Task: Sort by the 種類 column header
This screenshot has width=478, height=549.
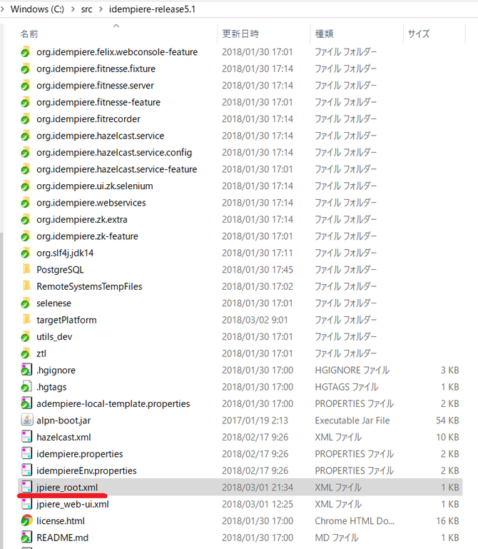Action: point(325,34)
